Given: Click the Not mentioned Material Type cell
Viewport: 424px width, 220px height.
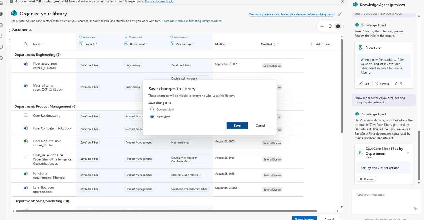Looking at the screenshot, I should tap(180, 143).
